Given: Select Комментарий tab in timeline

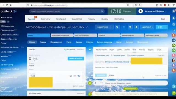Looking at the screenshot, I should click(101, 50).
